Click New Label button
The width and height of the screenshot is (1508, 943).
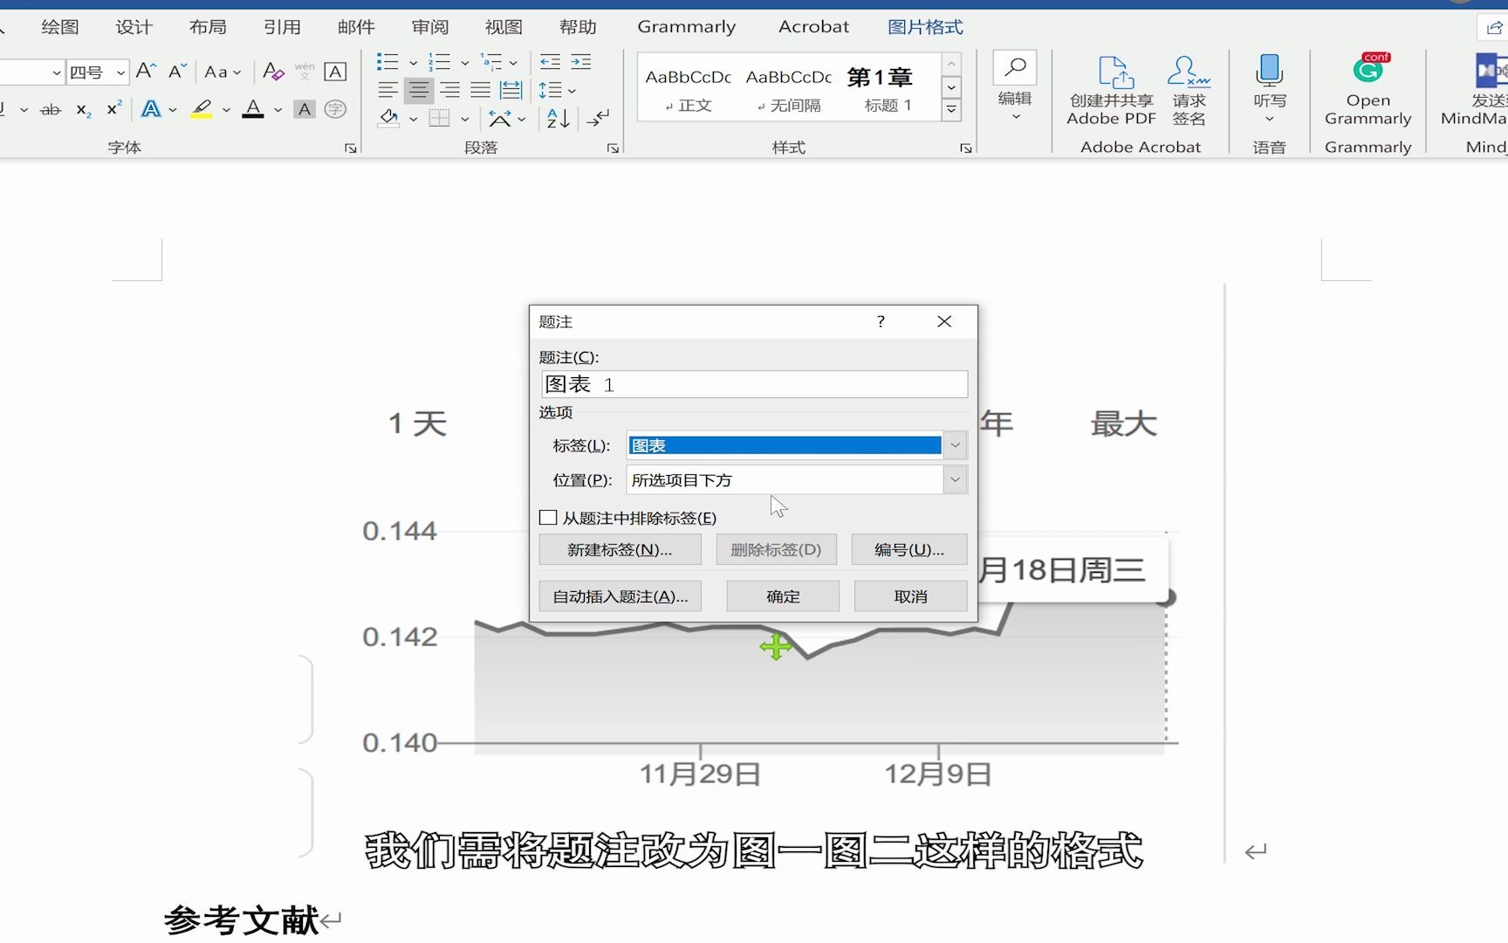(x=620, y=549)
